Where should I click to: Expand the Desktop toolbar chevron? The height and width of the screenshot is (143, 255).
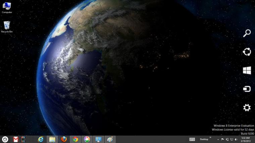click(x=210, y=138)
